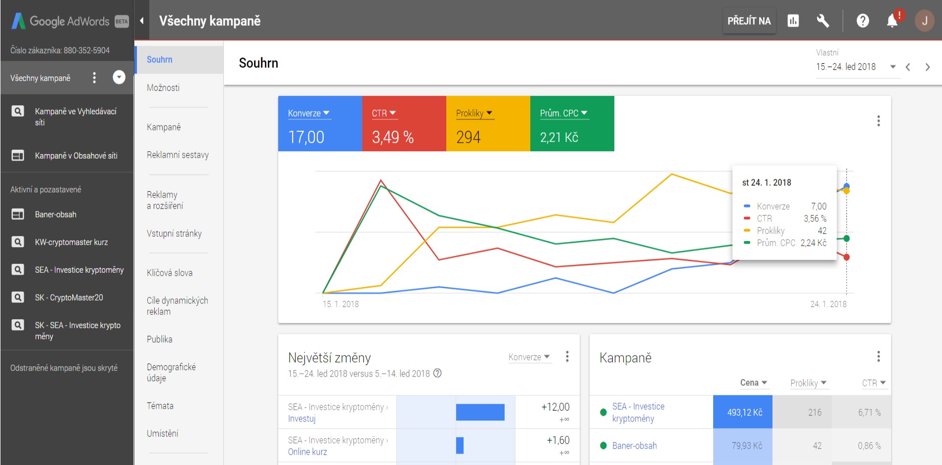The width and height of the screenshot is (942, 465).
Task: Open the help question mark icon
Action: (x=863, y=21)
